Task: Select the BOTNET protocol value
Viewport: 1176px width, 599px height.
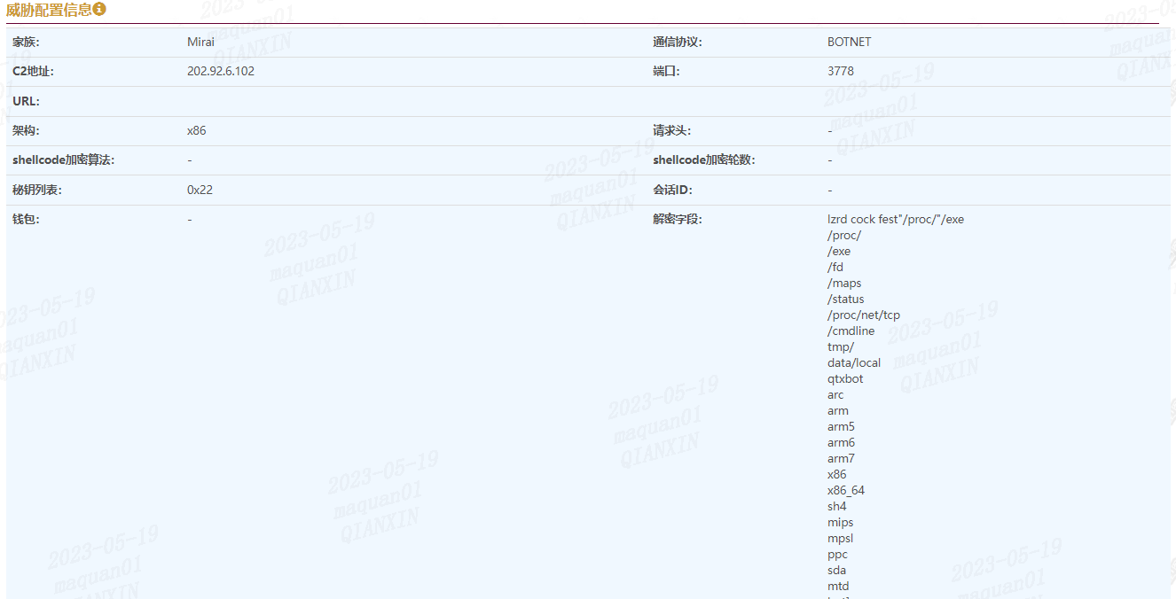Action: [850, 42]
